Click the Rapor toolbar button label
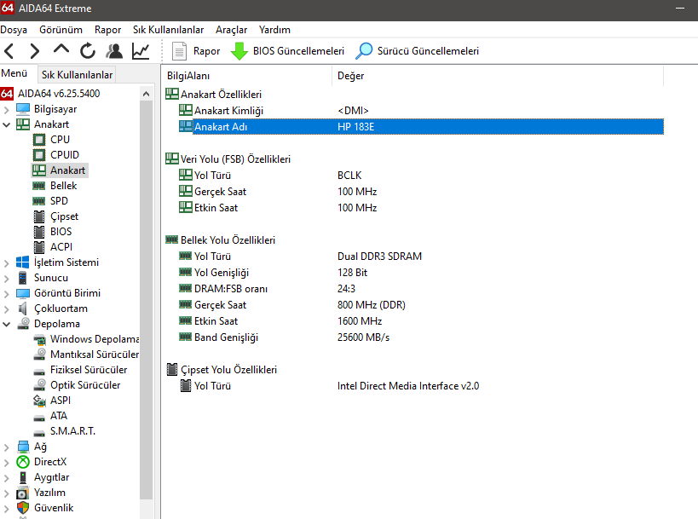The height and width of the screenshot is (519, 698). click(206, 51)
